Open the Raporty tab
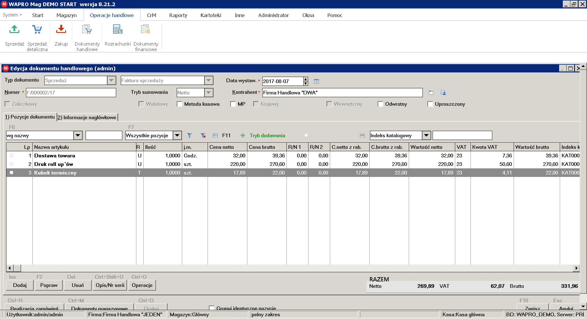The image size is (587, 319). pos(178,15)
